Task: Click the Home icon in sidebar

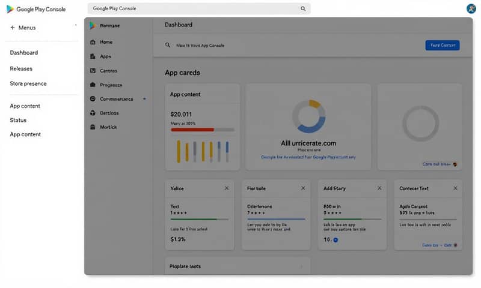Action: point(93,43)
